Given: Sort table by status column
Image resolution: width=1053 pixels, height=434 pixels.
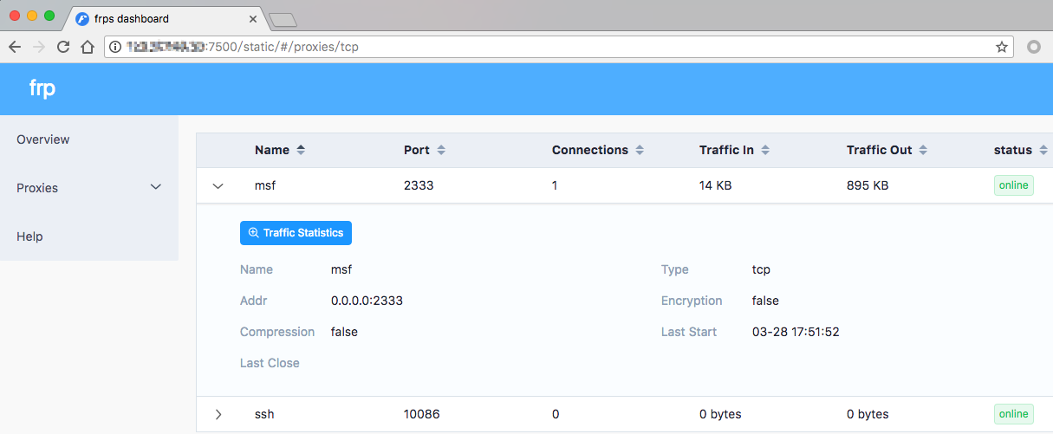Looking at the screenshot, I should pos(1043,150).
